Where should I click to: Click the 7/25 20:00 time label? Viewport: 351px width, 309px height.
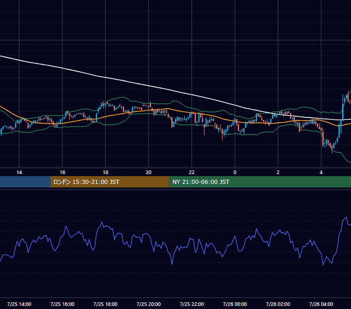pos(149,304)
